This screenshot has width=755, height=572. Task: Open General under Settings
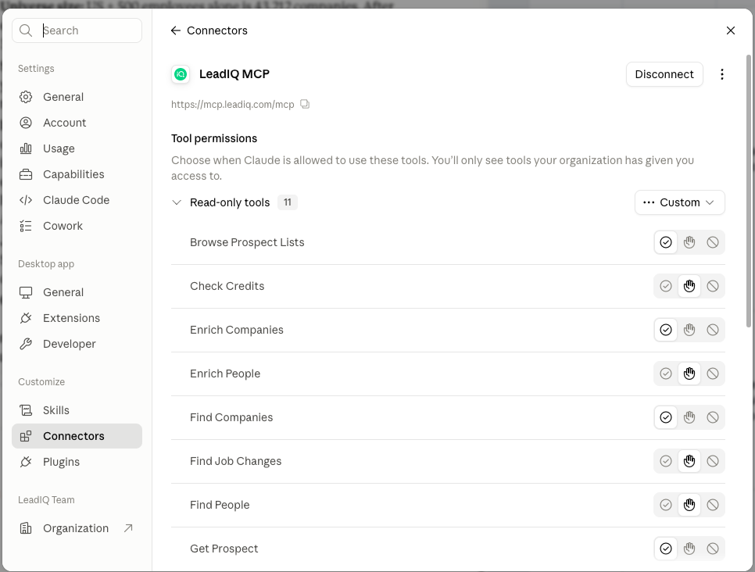coord(77,97)
